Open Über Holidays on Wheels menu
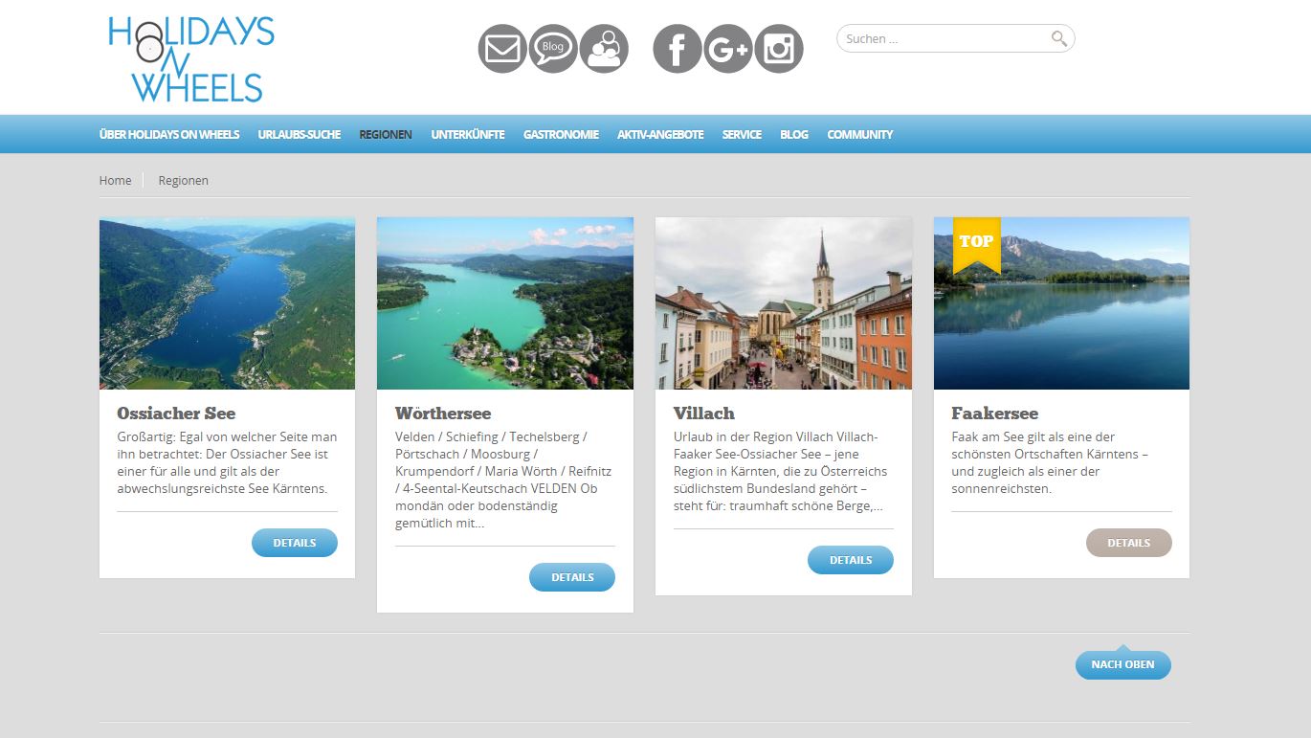The image size is (1311, 738). (169, 135)
